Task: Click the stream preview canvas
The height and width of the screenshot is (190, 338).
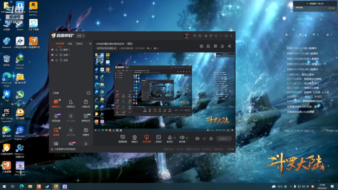Action: point(164,92)
